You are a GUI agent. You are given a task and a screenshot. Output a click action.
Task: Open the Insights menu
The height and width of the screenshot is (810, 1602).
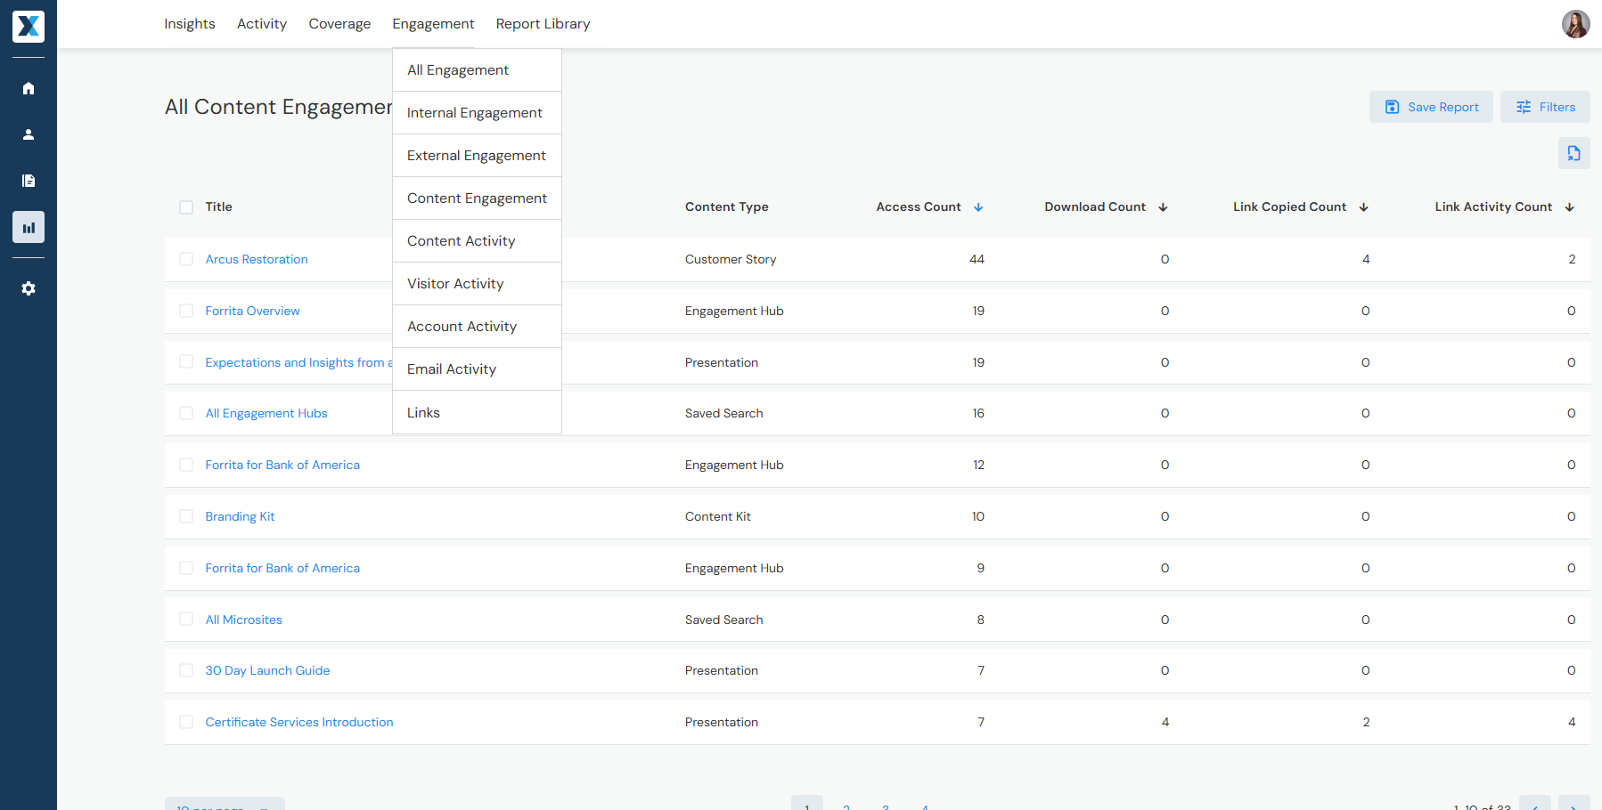(190, 24)
